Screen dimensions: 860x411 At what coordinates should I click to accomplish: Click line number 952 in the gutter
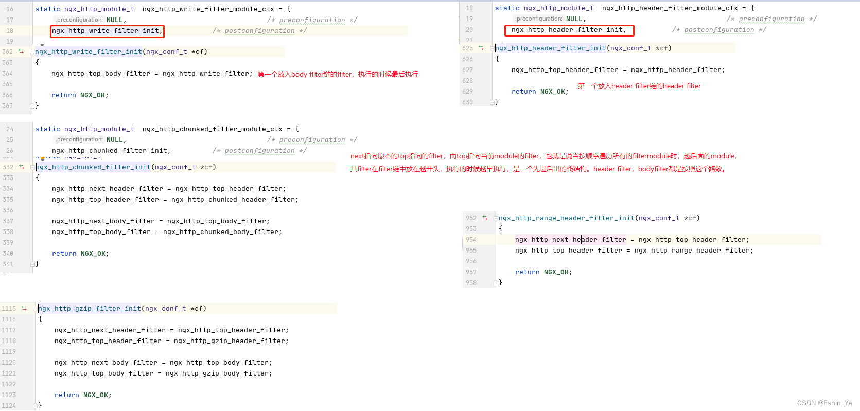point(471,218)
